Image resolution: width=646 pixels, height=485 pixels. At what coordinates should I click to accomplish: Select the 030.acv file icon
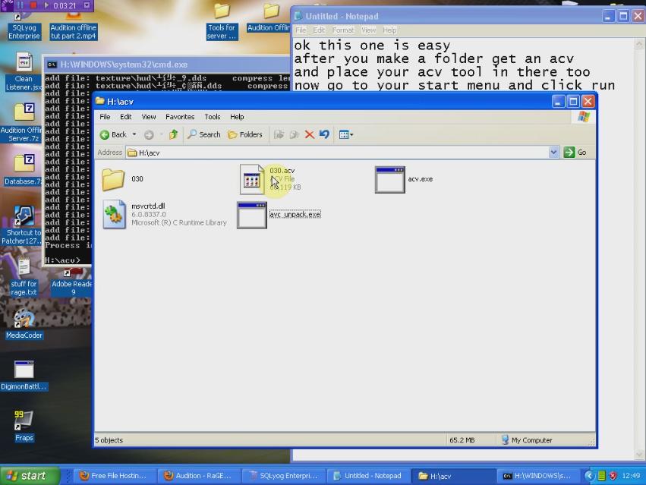(x=252, y=179)
